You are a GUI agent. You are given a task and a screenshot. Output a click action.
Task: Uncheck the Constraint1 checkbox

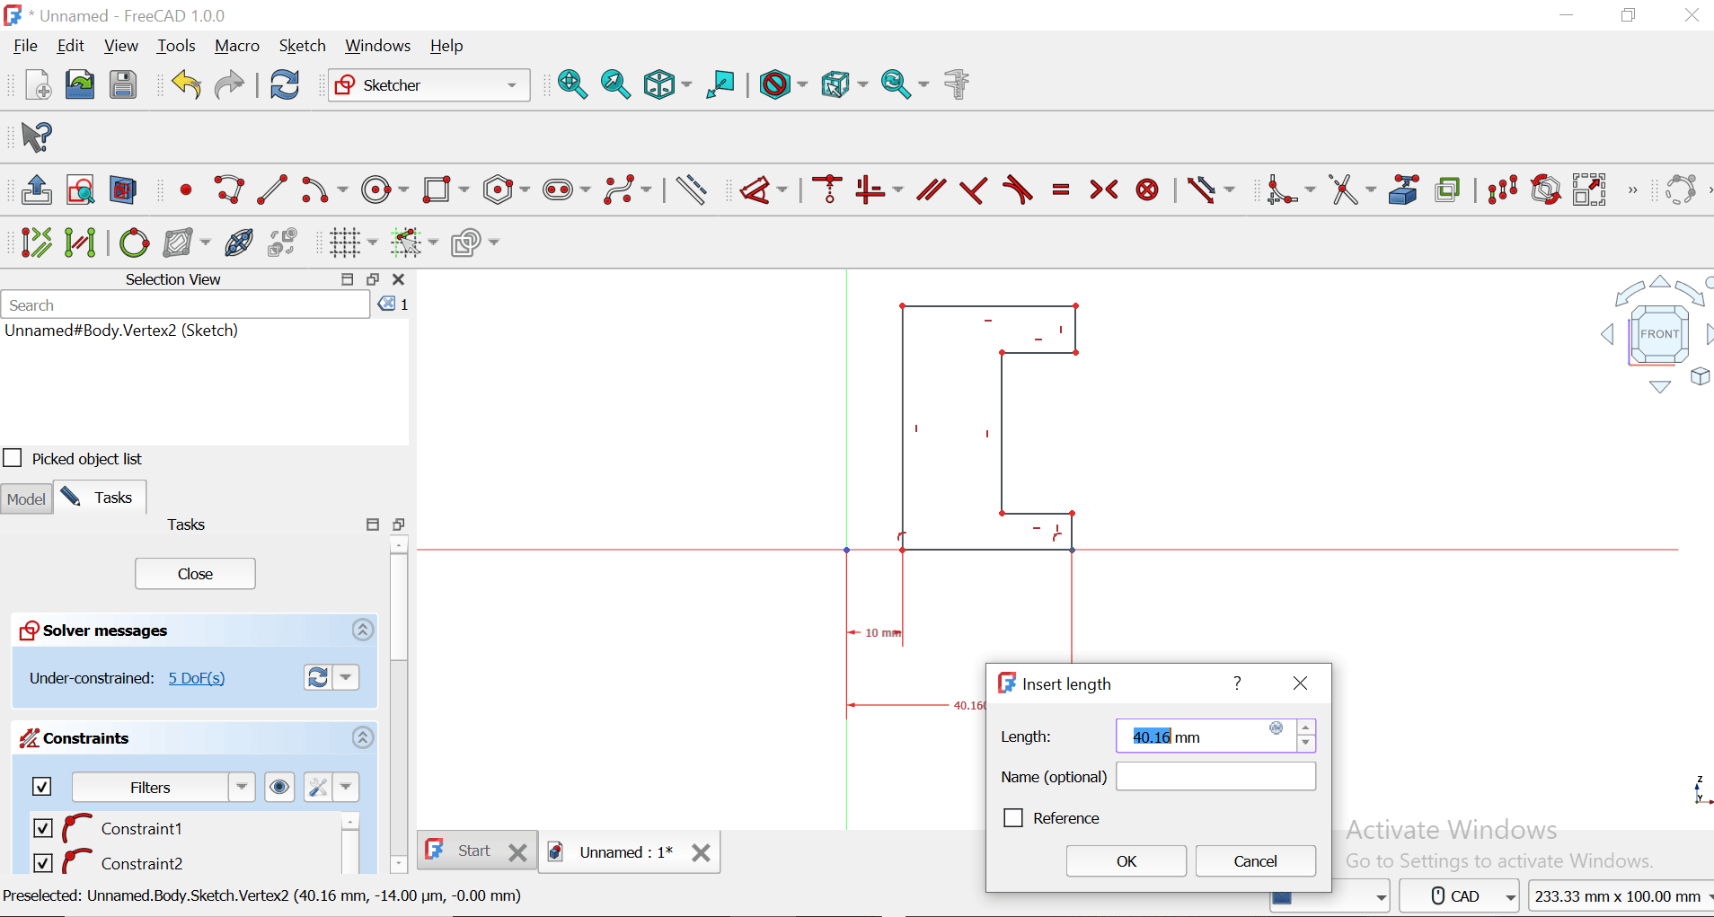42,828
